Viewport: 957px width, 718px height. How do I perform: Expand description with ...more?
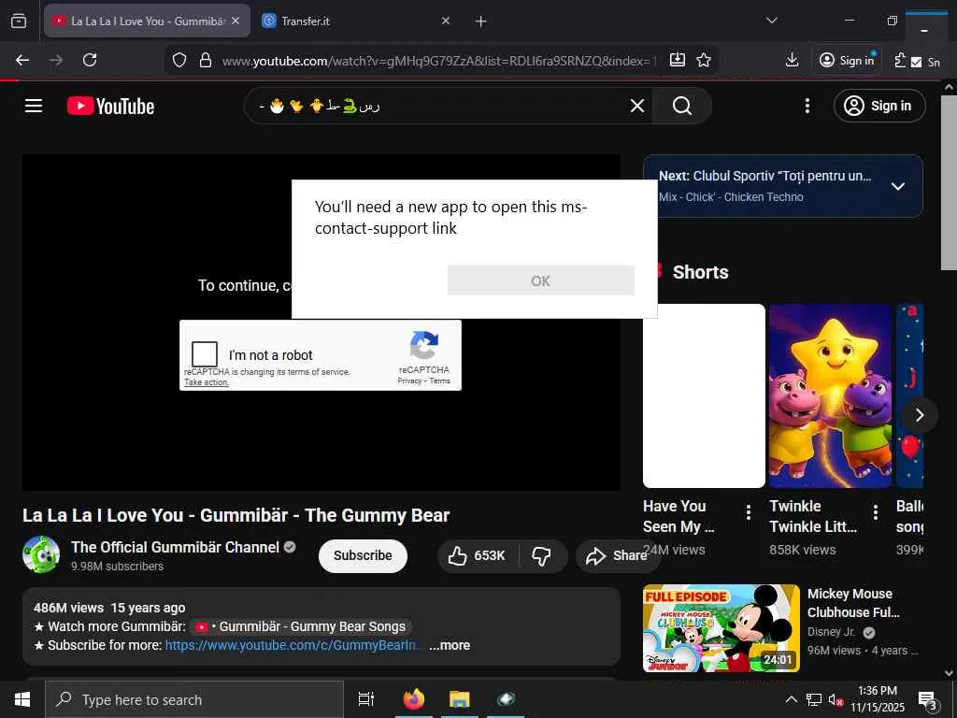pos(450,645)
